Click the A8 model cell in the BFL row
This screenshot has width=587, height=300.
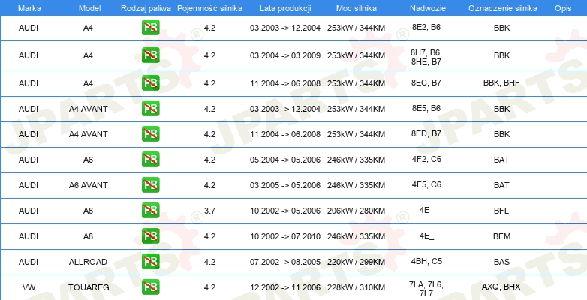[x=88, y=211]
